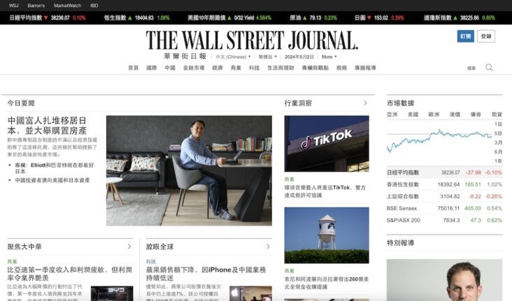Open the 放眼全球 section chevron
The width and height of the screenshot is (512, 301).
click(x=268, y=247)
